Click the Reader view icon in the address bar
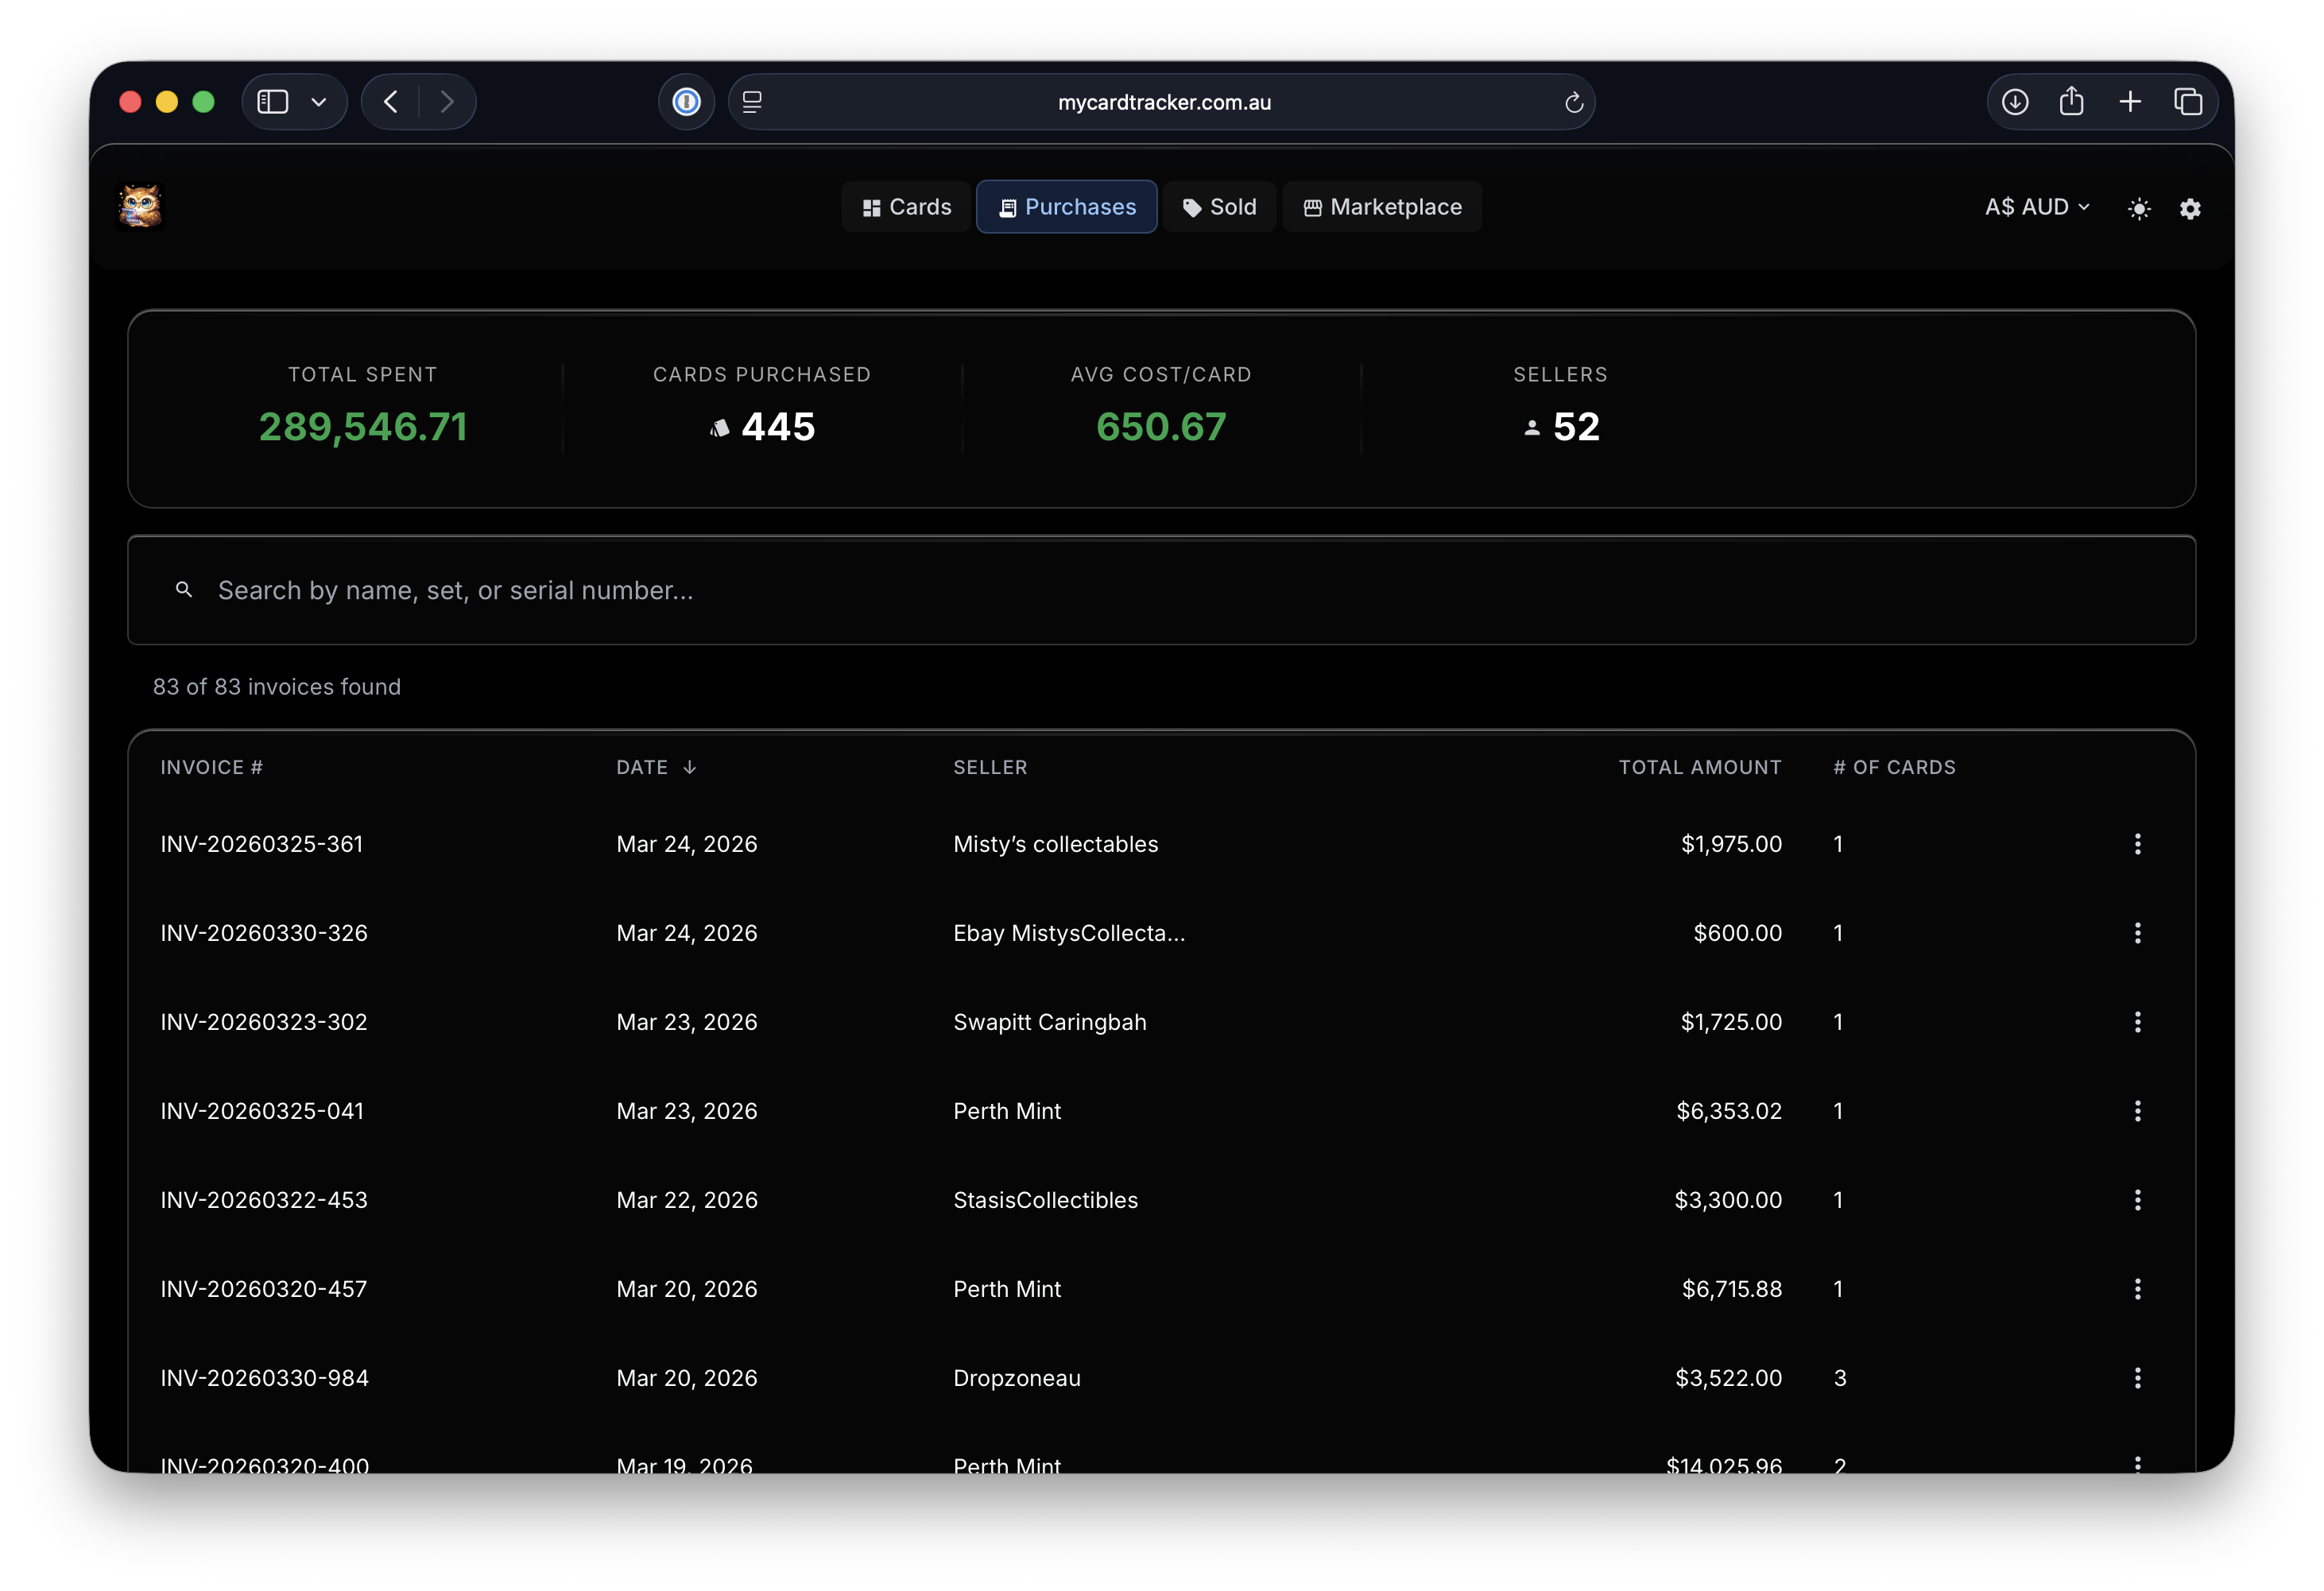The width and height of the screenshot is (2324, 1591). (x=751, y=101)
